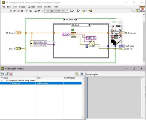Screen dimensions: 146x120
Task: Click the Run arrow in the toolbar
Action: (x=11, y=11)
